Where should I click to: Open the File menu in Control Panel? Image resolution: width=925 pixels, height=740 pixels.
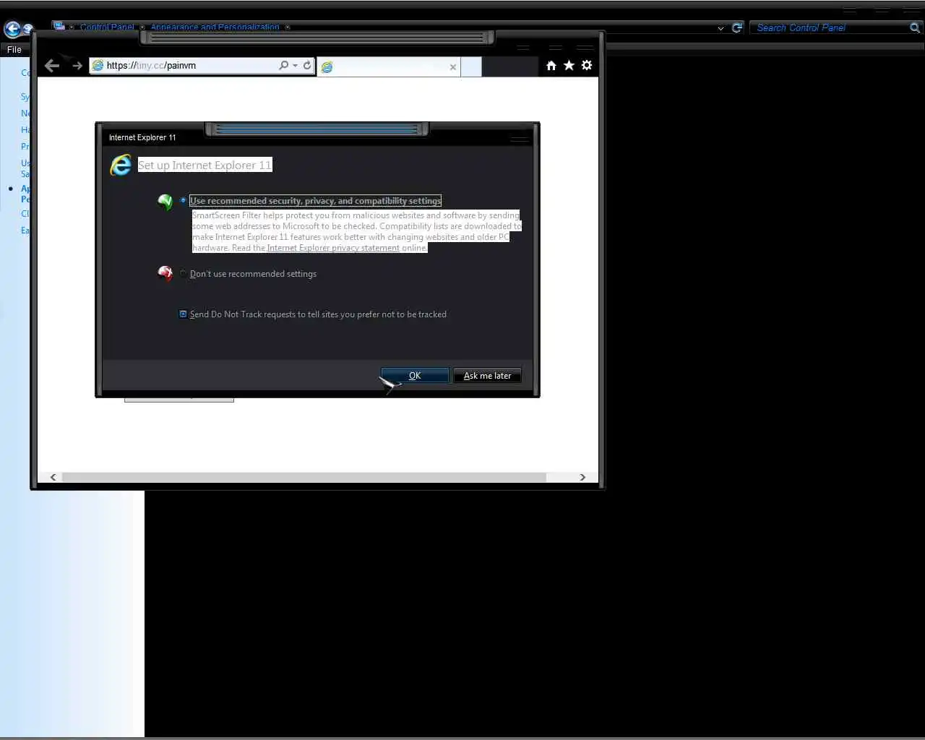[x=14, y=50]
